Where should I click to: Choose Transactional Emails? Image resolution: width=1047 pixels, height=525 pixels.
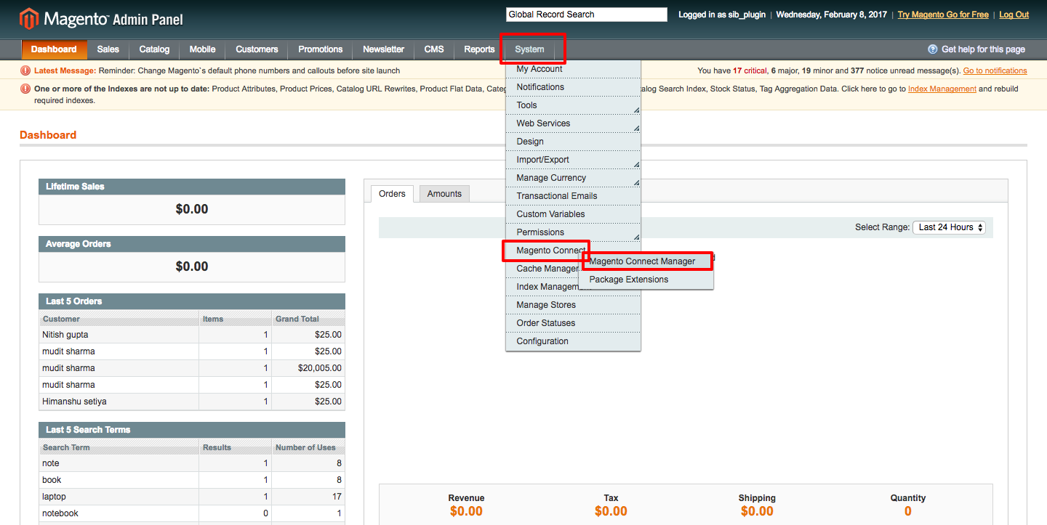pos(573,196)
